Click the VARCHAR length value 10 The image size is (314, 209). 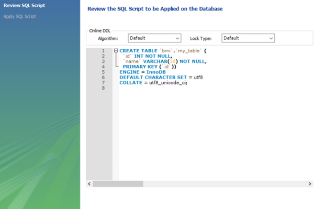click(x=172, y=61)
